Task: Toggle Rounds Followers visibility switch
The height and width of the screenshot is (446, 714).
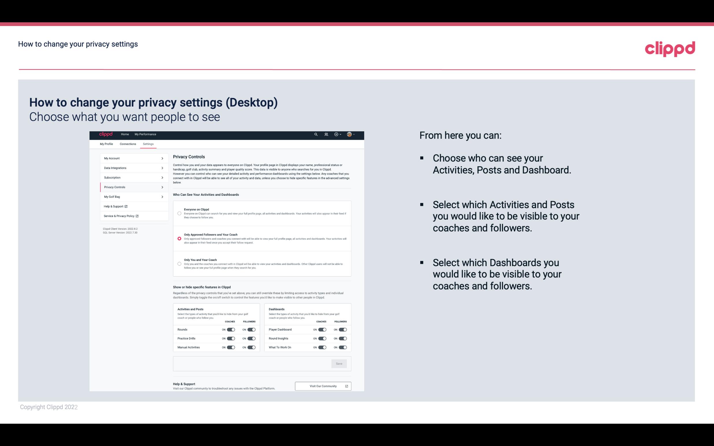Action: point(251,329)
